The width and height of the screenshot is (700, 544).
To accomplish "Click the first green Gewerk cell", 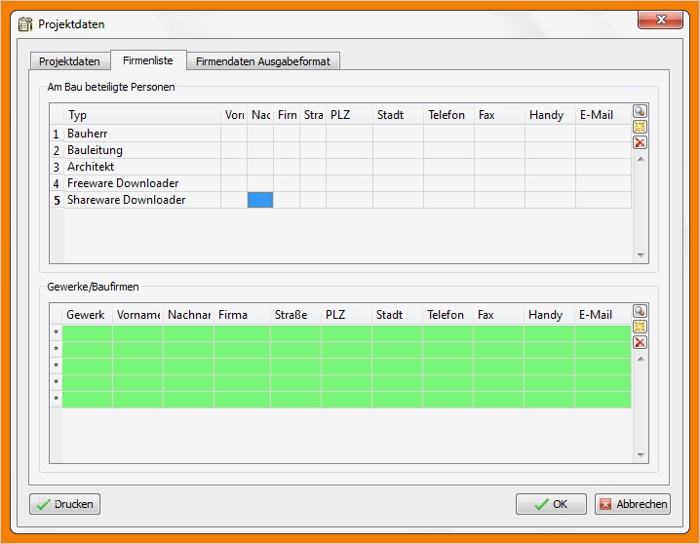I will click(x=87, y=332).
